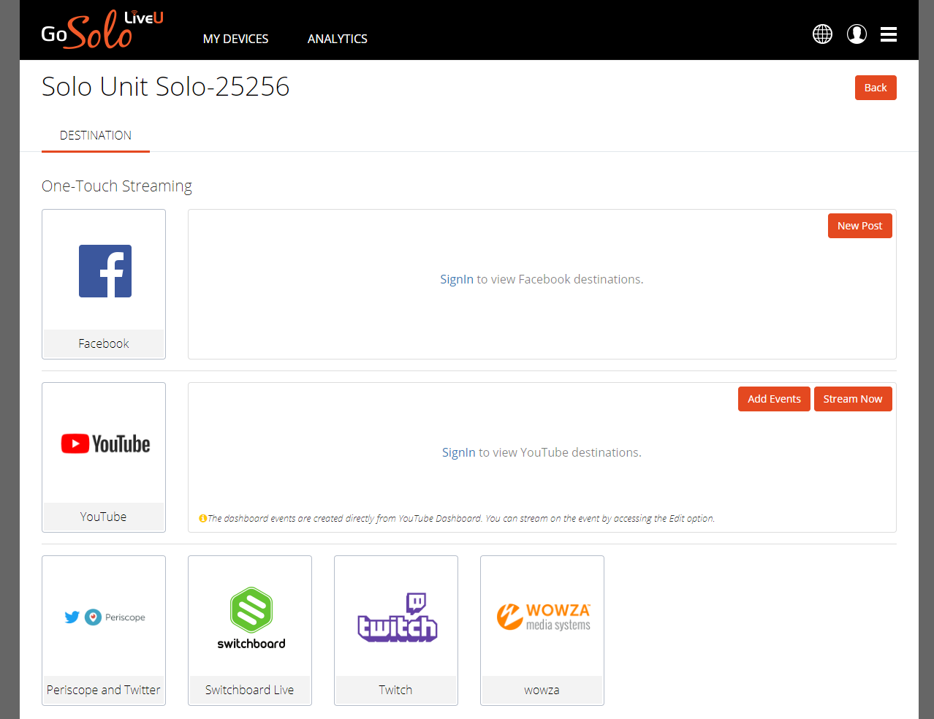Click the Back button
Viewport: 934px width, 719px height.
point(876,88)
